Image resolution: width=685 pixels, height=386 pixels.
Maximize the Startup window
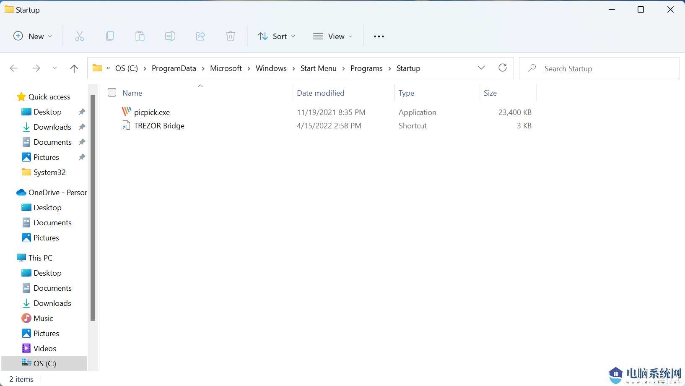pyautogui.click(x=641, y=10)
